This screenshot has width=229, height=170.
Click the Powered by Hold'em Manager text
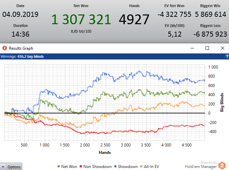coord(201,165)
